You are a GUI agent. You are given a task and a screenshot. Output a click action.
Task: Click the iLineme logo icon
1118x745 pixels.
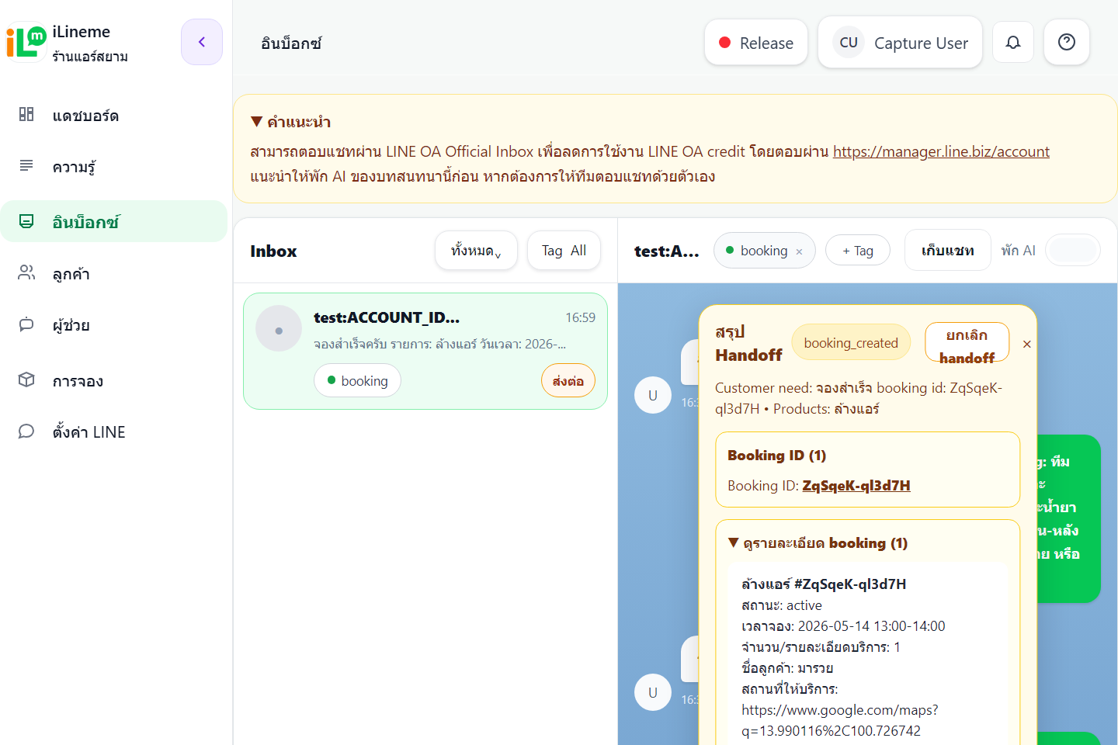[26, 41]
